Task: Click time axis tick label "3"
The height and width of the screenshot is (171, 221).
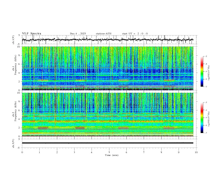Action: (x=74, y=152)
